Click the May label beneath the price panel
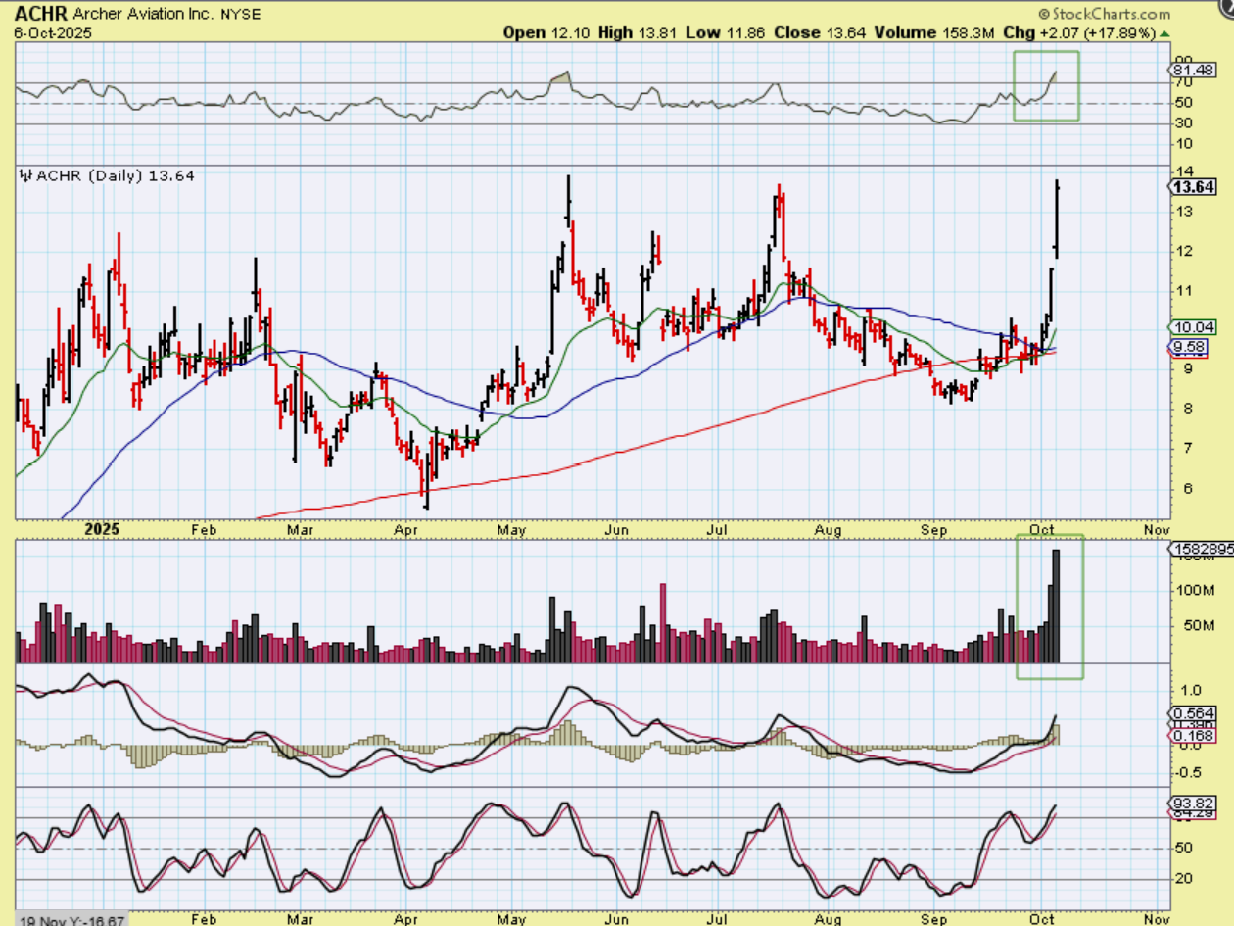The height and width of the screenshot is (926, 1234). pos(512,529)
